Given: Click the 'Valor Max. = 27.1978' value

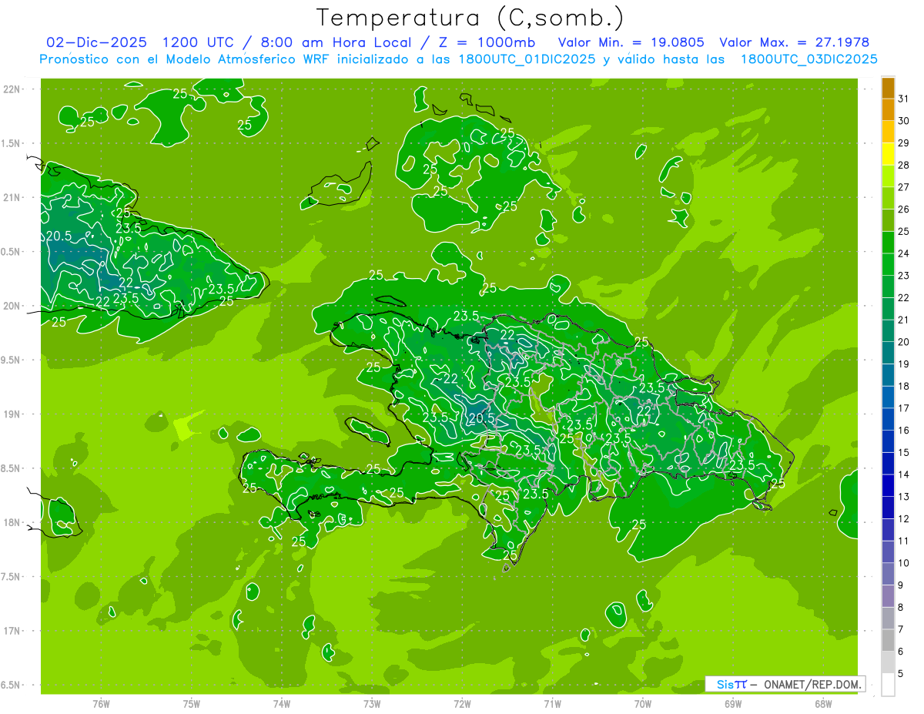Looking at the screenshot, I should [794, 42].
